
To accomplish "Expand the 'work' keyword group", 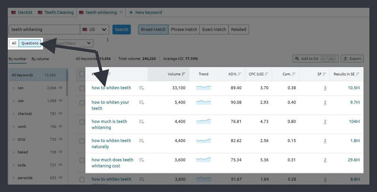I will 14,126.
